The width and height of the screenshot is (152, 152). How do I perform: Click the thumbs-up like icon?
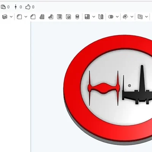point(28,7)
